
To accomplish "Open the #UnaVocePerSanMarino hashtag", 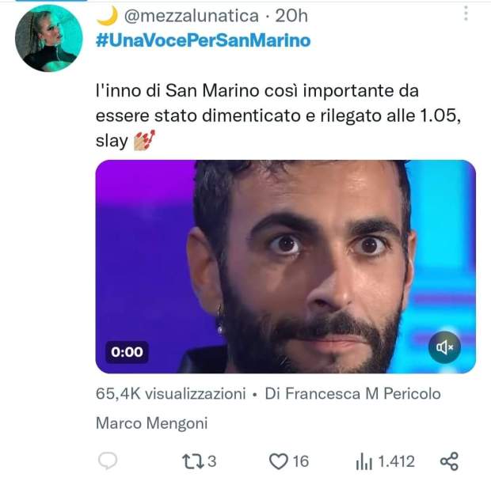I will [x=203, y=40].
